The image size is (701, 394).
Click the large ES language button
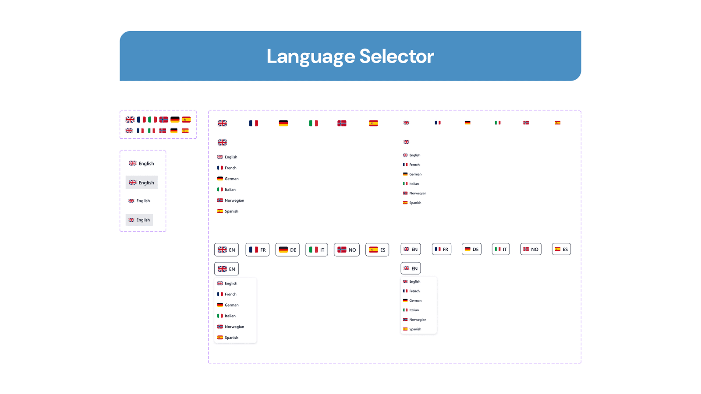tap(377, 250)
